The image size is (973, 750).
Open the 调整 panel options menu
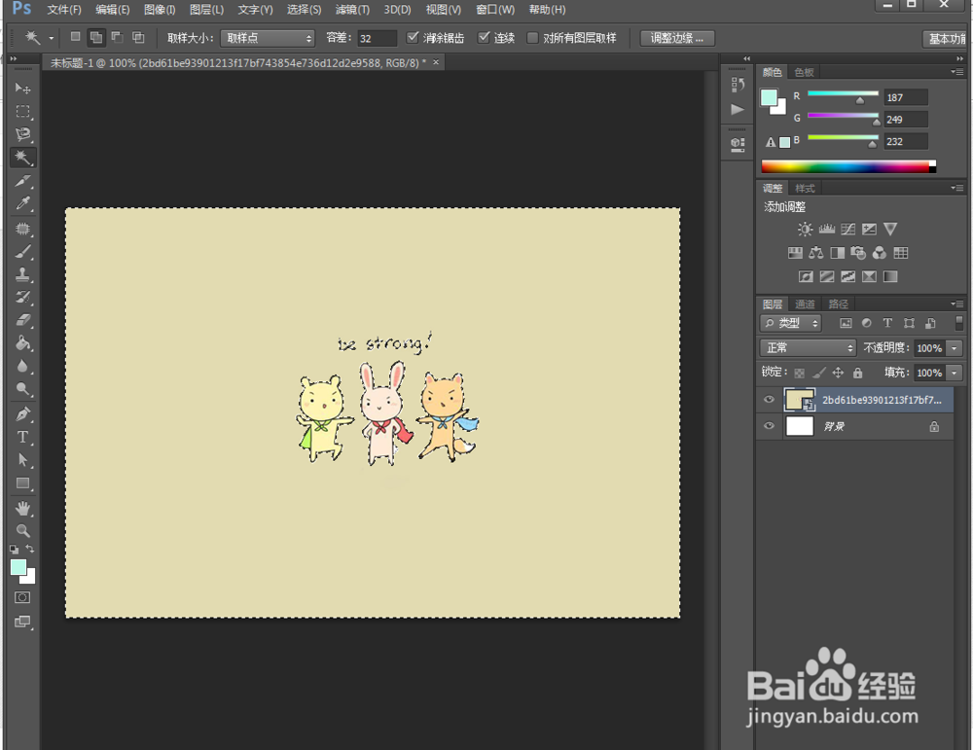tap(956, 188)
